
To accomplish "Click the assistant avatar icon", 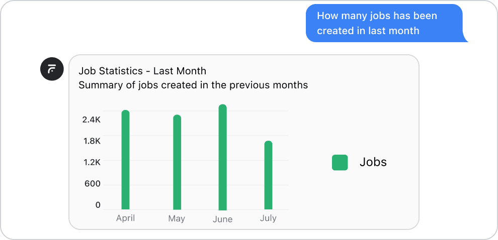I will pyautogui.click(x=52, y=69).
